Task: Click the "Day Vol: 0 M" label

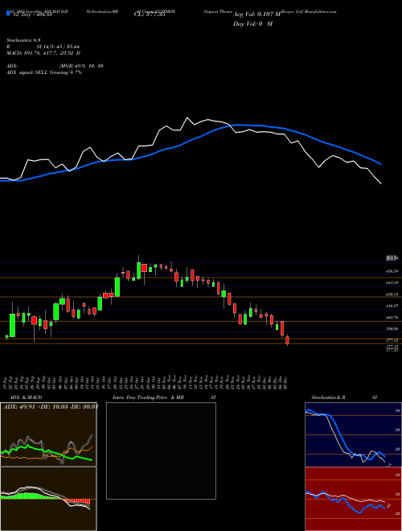Action: (252, 24)
